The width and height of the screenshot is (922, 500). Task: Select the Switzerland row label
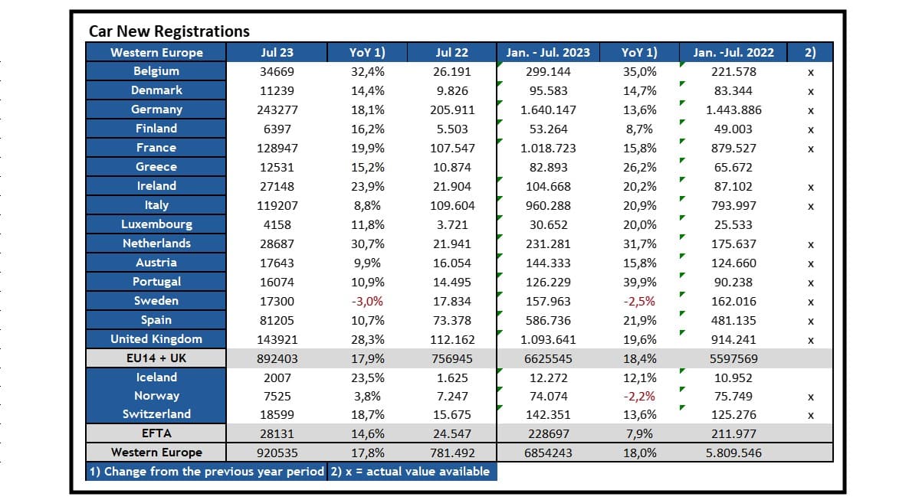point(156,414)
